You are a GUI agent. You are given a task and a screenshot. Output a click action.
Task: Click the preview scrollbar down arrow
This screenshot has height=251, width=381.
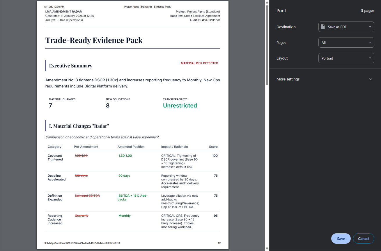click(x=267, y=248)
